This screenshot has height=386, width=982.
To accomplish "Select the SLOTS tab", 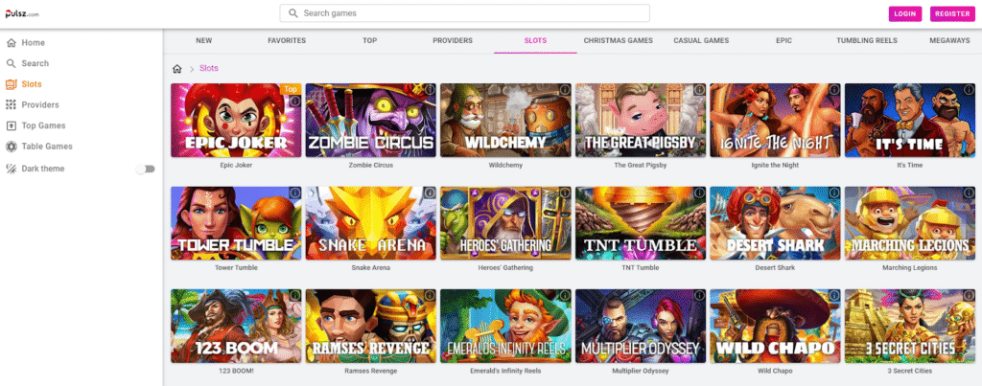I will tap(535, 40).
